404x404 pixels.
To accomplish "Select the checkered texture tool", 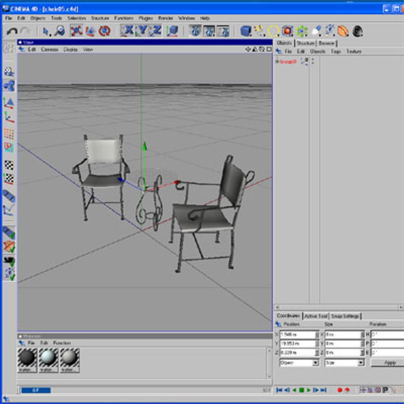I will click(9, 165).
